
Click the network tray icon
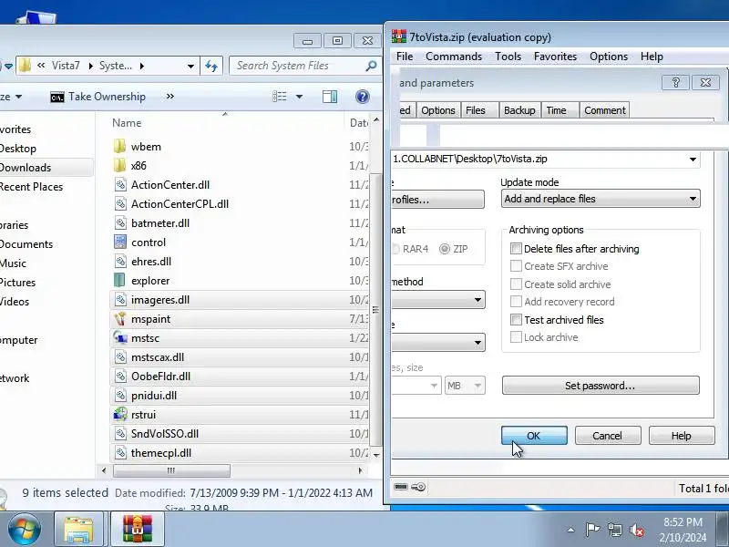point(614,530)
